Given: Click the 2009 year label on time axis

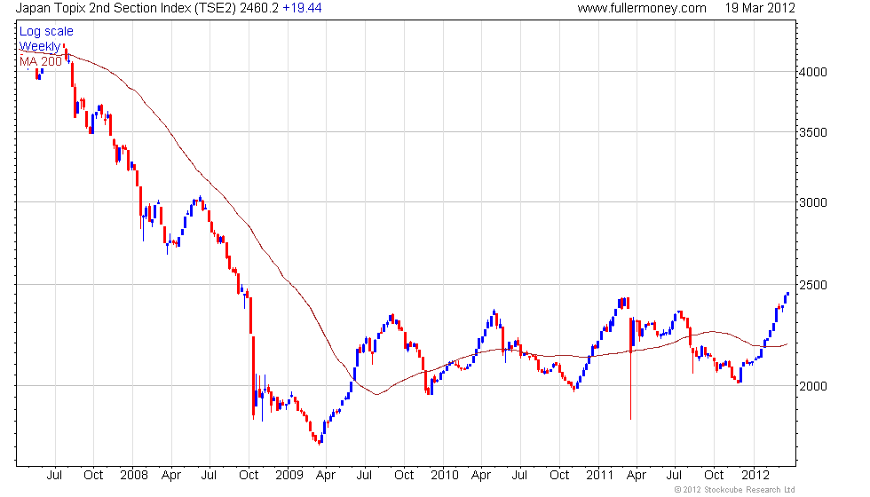Looking at the screenshot, I should coord(289,476).
